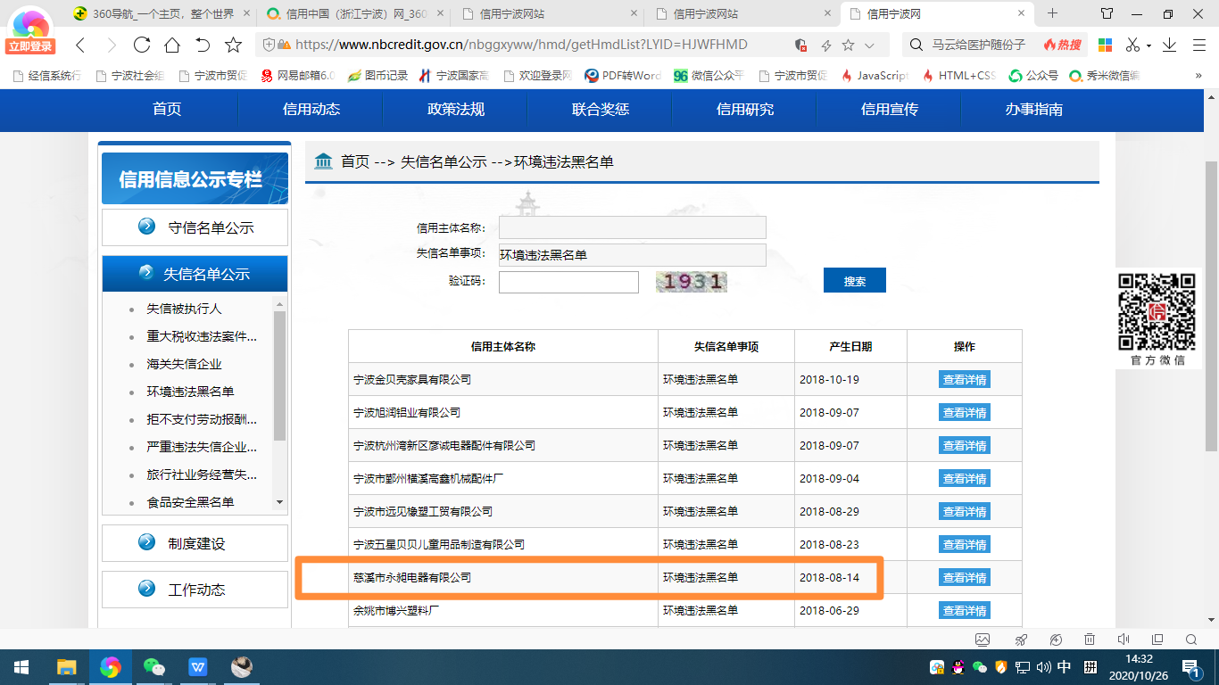Click the rocket accelerator icon in status bar

pyautogui.click(x=1022, y=640)
